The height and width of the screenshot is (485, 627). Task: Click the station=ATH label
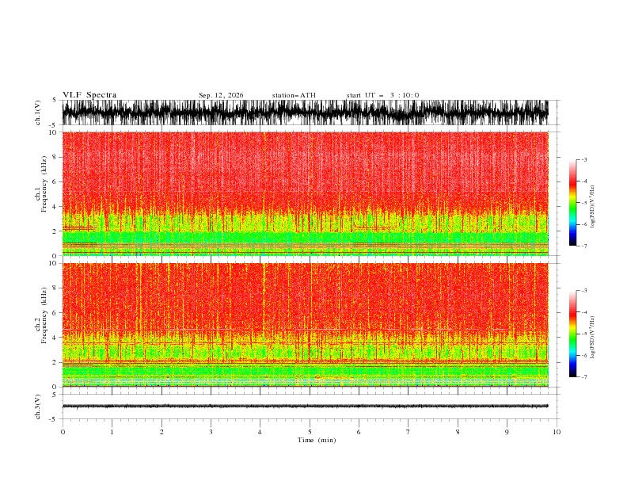[x=294, y=95]
